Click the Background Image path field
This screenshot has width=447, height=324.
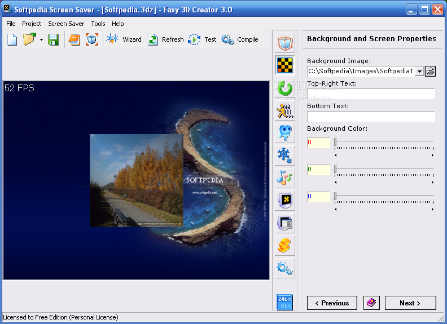pyautogui.click(x=361, y=71)
